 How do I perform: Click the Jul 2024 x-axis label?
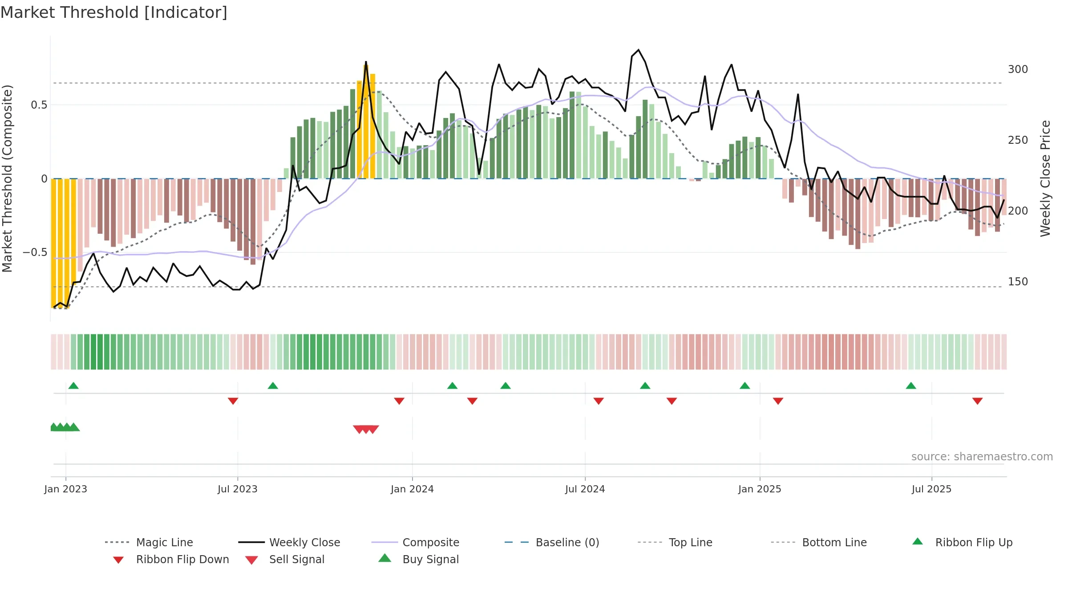click(585, 489)
